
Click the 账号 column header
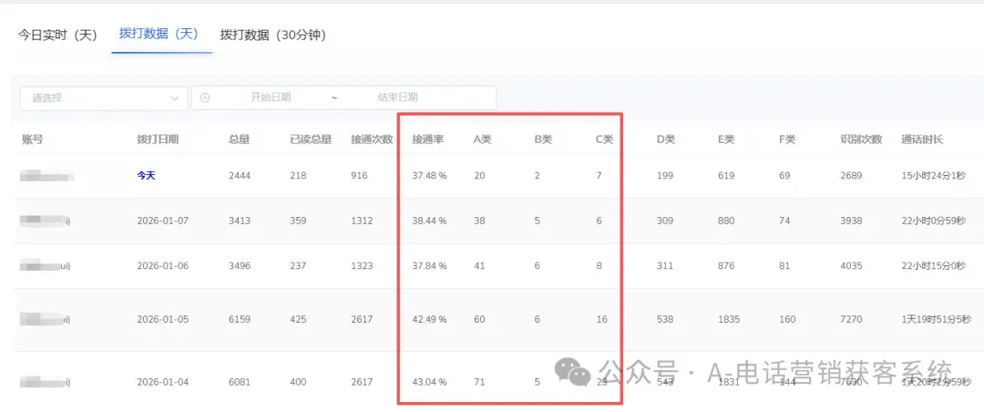33,139
